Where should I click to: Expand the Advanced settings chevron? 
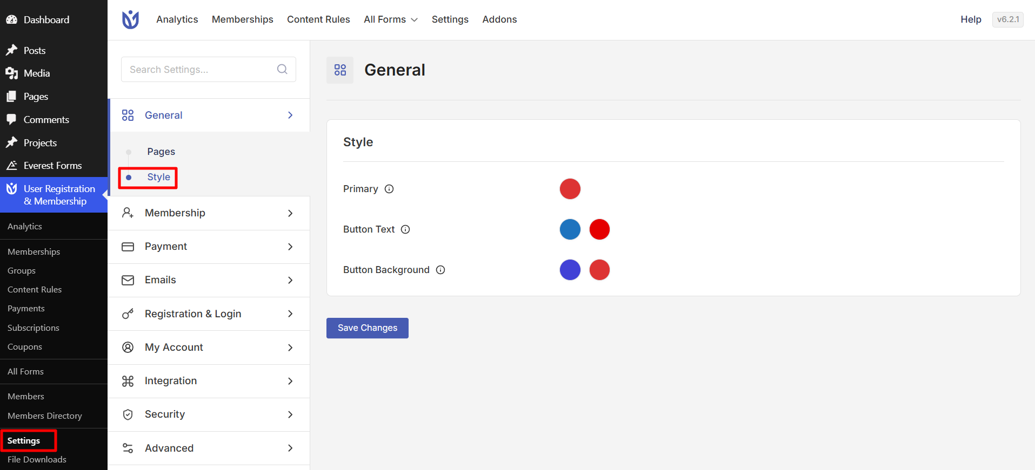290,448
